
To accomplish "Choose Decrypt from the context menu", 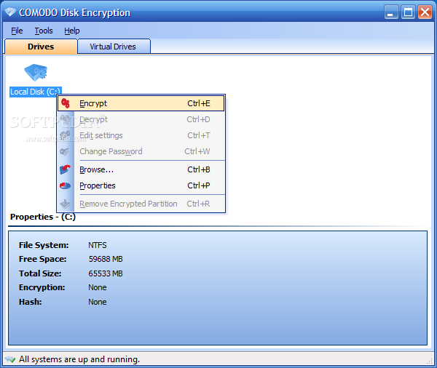I will [141, 119].
